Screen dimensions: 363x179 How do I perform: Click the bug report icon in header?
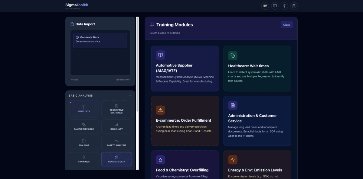tap(294, 6)
